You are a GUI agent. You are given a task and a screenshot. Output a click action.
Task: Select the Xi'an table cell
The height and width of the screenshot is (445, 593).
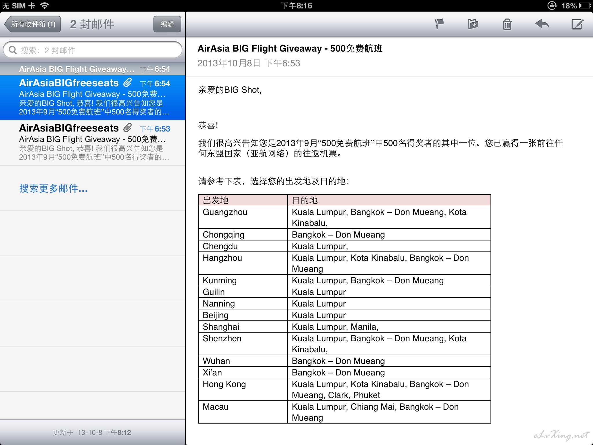point(243,372)
